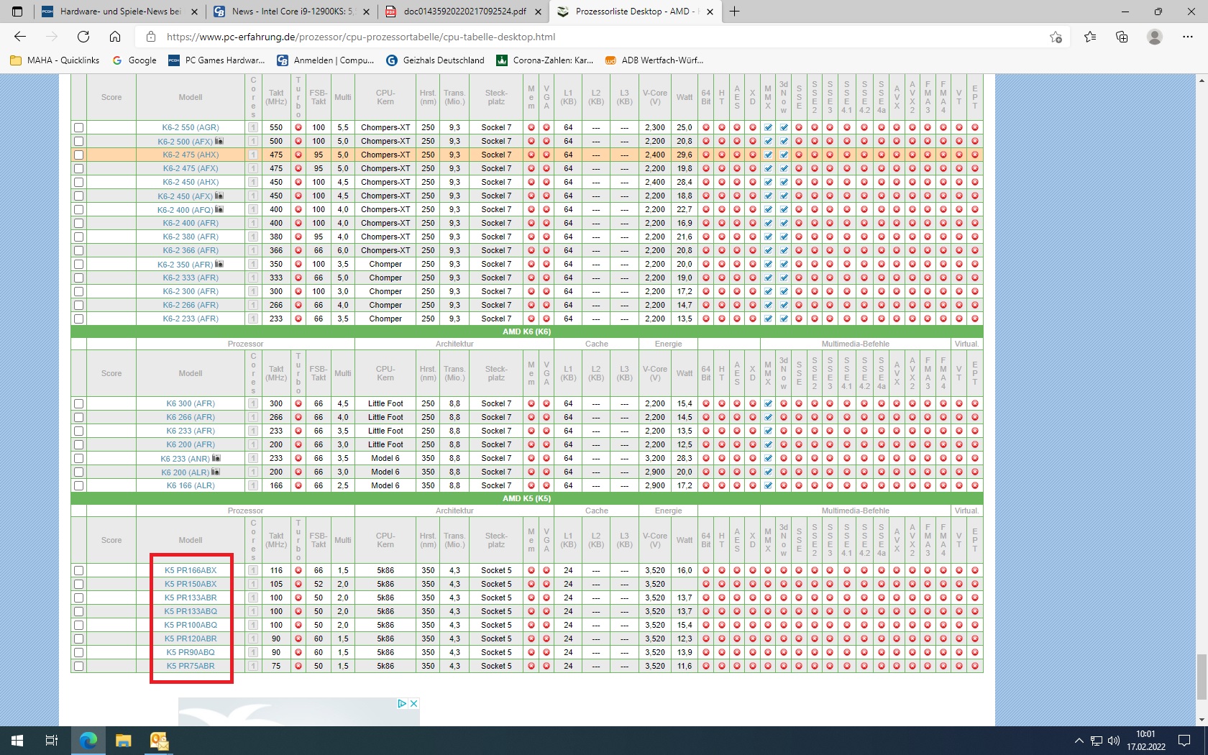Screen dimensions: 1208x755
Task: Open the clock showing 10:01 17.02.2022
Action: point(1146,741)
